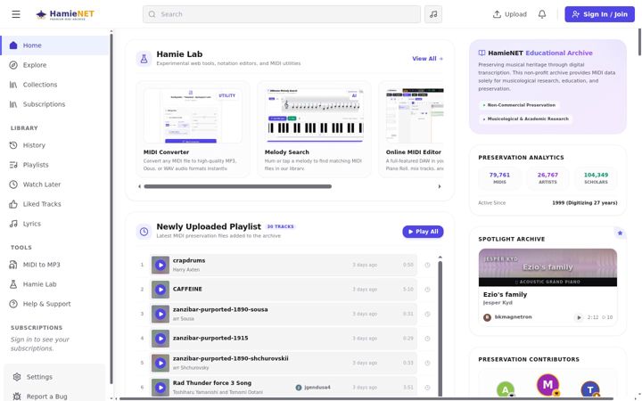
Task: Click the 79,761 MIDIS stat
Action: coord(499,178)
